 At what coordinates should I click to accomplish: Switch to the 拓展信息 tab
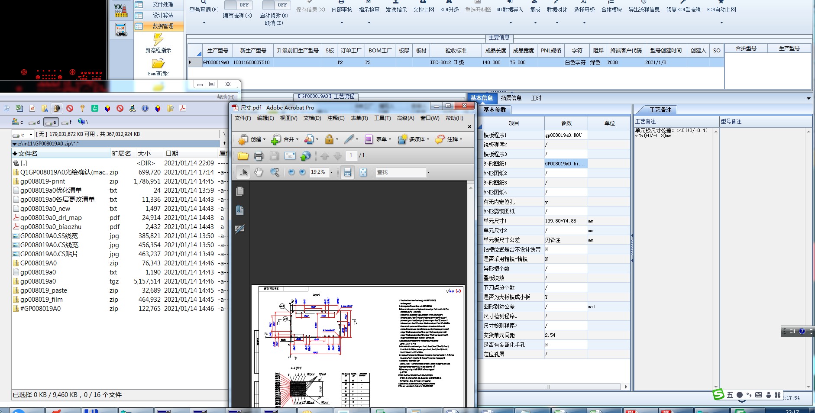coord(511,98)
